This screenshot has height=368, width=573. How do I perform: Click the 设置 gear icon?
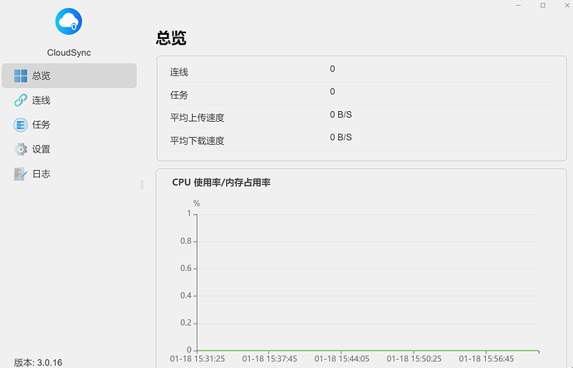(21, 149)
